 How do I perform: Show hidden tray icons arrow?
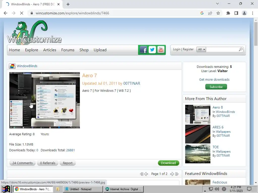205,190
